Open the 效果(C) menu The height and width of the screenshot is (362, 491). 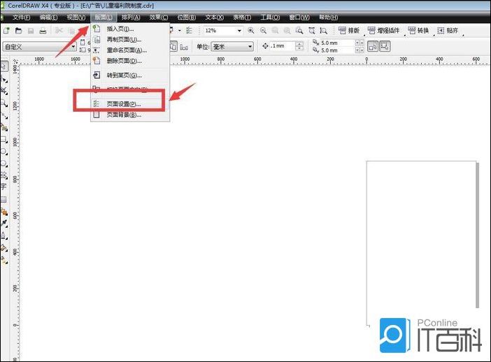tap(159, 17)
